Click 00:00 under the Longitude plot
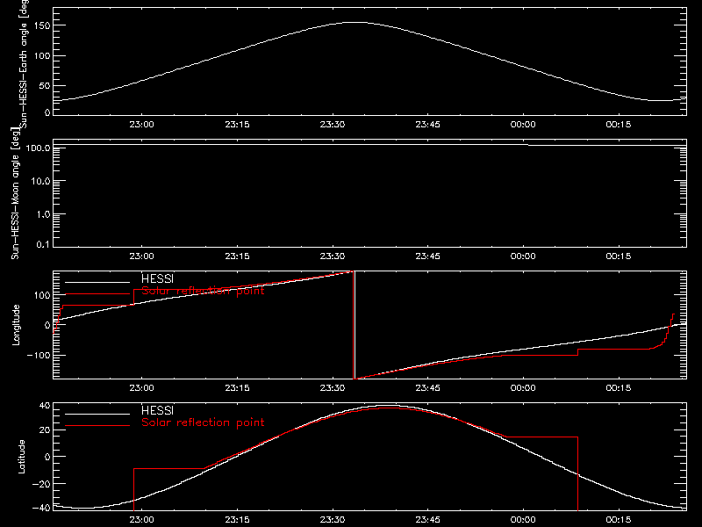Screen dimensions: 702x527 tap(523, 387)
